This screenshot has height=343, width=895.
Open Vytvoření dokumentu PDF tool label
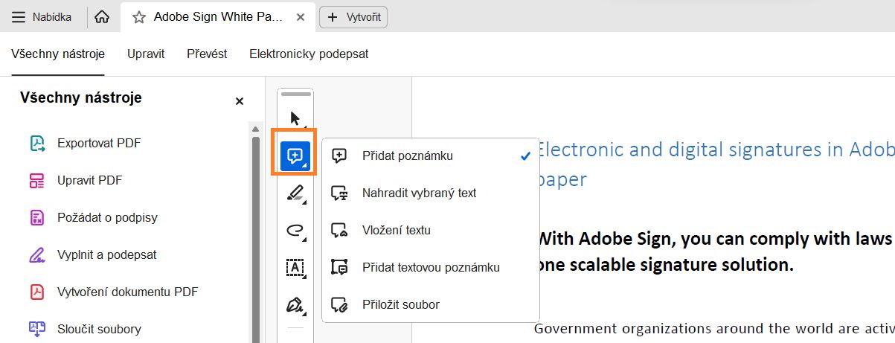tap(127, 292)
